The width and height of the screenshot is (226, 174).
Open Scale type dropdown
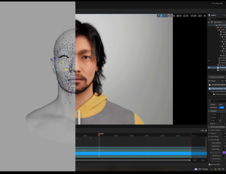click(x=214, y=120)
